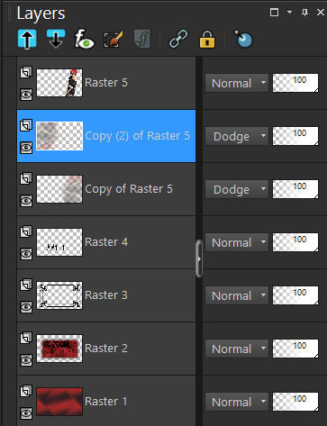
Task: Expand the blend mode list for Raster 1
Action: [237, 402]
